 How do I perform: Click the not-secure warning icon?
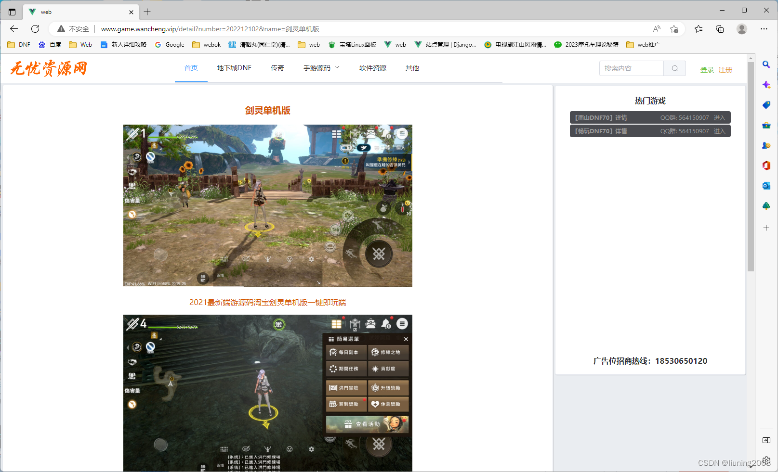(61, 29)
